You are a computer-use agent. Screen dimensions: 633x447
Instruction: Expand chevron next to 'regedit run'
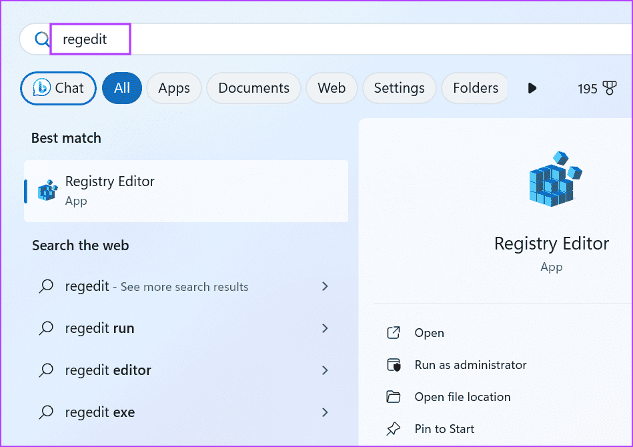coord(325,328)
